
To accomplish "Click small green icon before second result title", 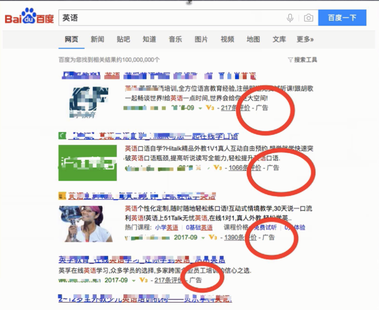I will pos(62,136).
